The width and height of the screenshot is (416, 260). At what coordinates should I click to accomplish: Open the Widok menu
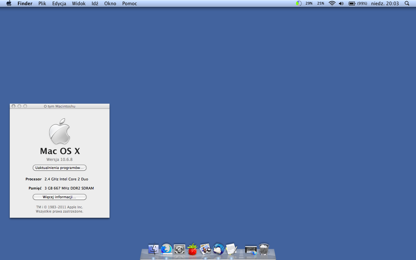79,4
